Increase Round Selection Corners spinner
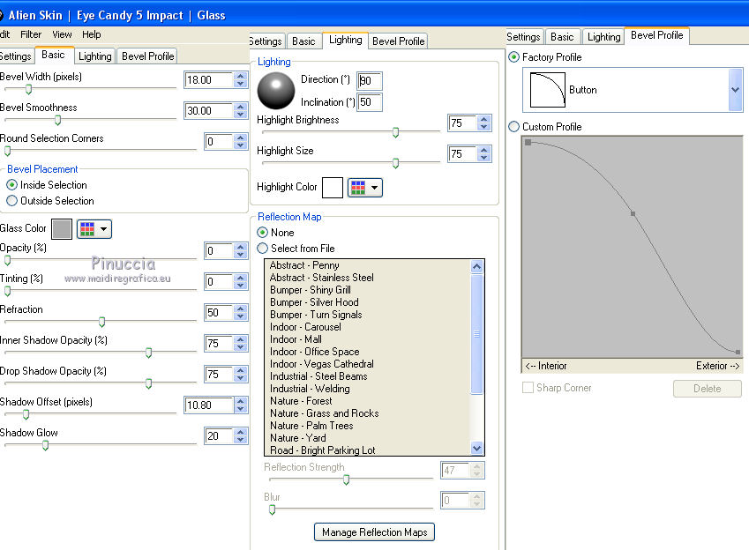749x550 pixels. click(241, 137)
